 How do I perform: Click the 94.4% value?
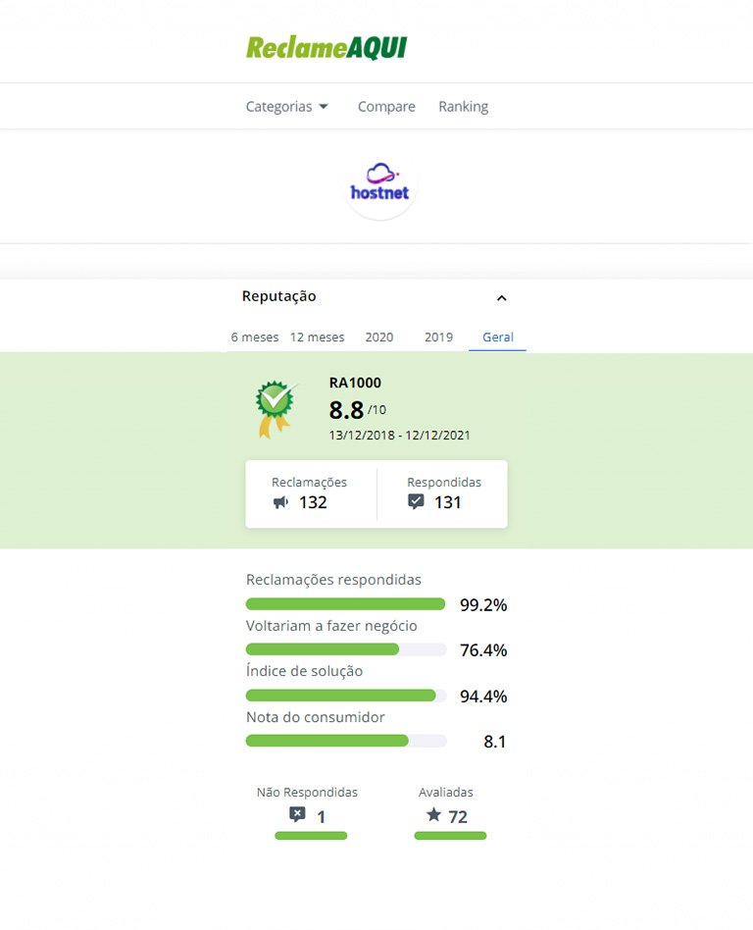coord(483,697)
